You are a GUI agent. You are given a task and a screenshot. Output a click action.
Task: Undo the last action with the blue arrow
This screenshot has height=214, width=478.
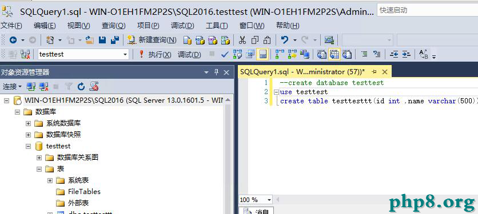(x=284, y=40)
